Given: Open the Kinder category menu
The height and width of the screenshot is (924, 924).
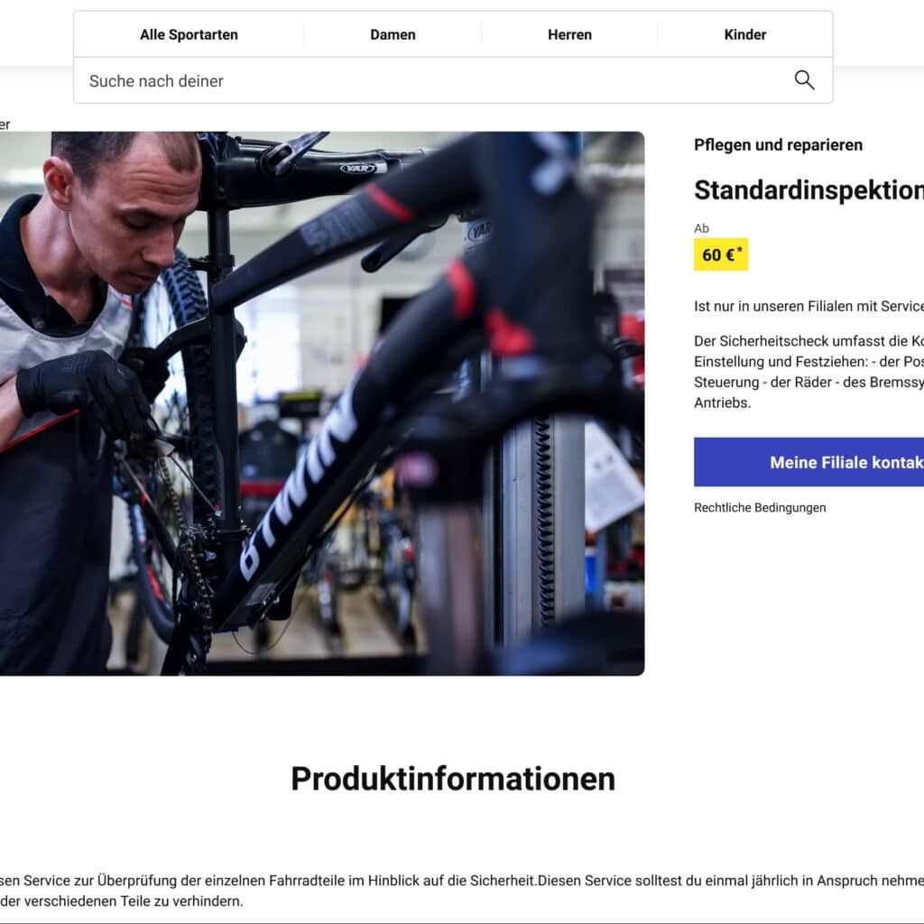Looking at the screenshot, I should click(x=744, y=35).
